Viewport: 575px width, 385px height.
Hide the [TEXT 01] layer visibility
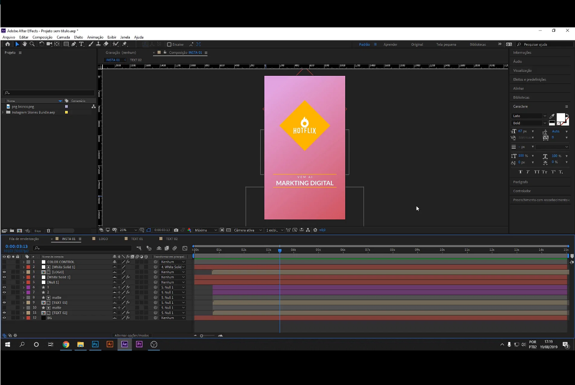(x=4, y=303)
